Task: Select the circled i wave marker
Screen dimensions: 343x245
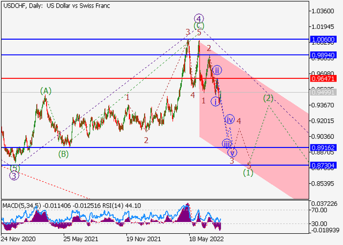Action: (x=215, y=101)
